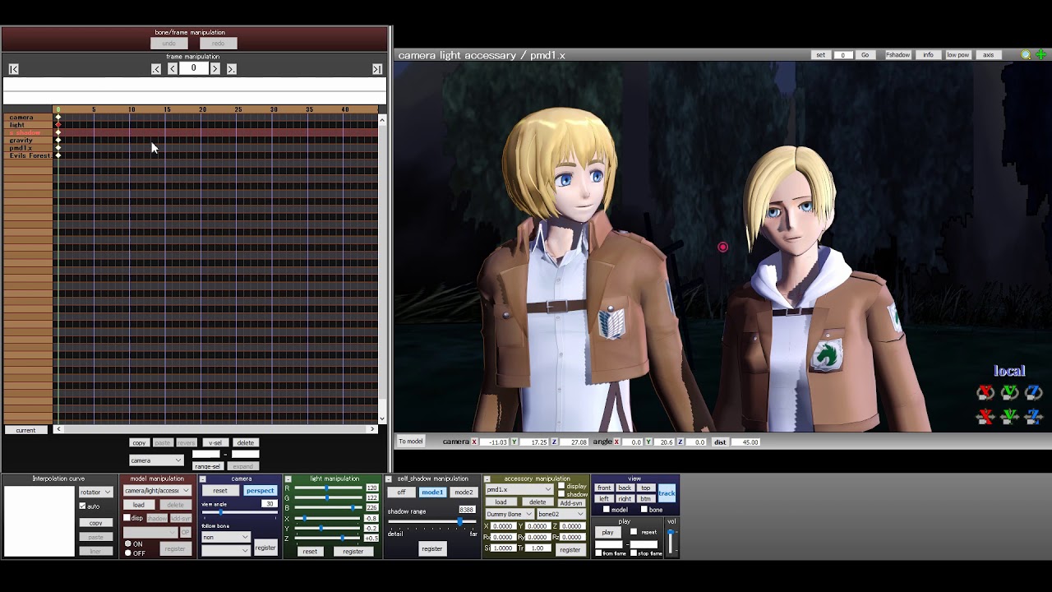Click the blue Z move axis icon
Image resolution: width=1052 pixels, height=592 pixels.
point(1033,417)
